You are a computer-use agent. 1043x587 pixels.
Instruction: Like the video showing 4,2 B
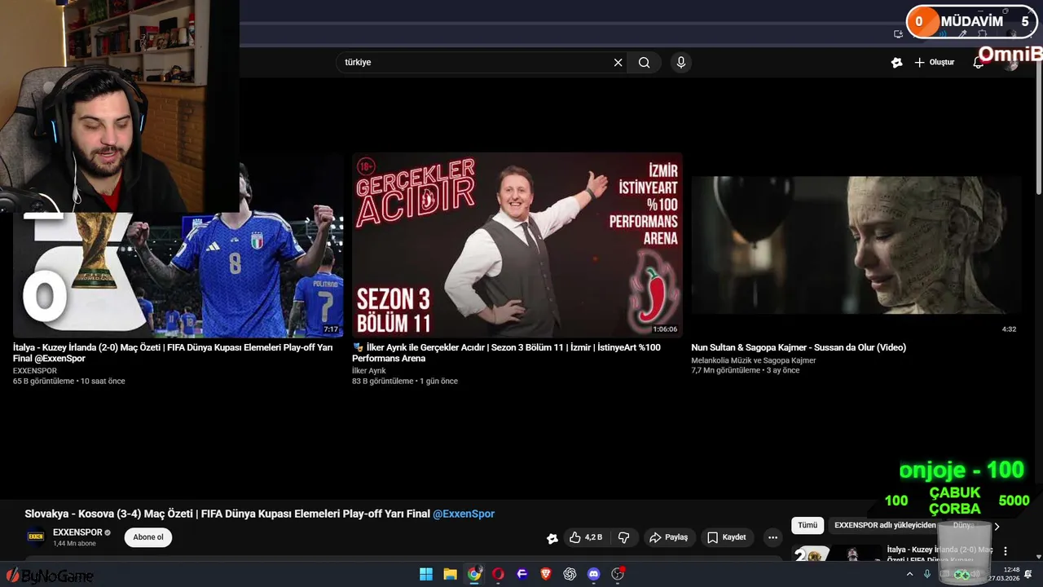(586, 537)
